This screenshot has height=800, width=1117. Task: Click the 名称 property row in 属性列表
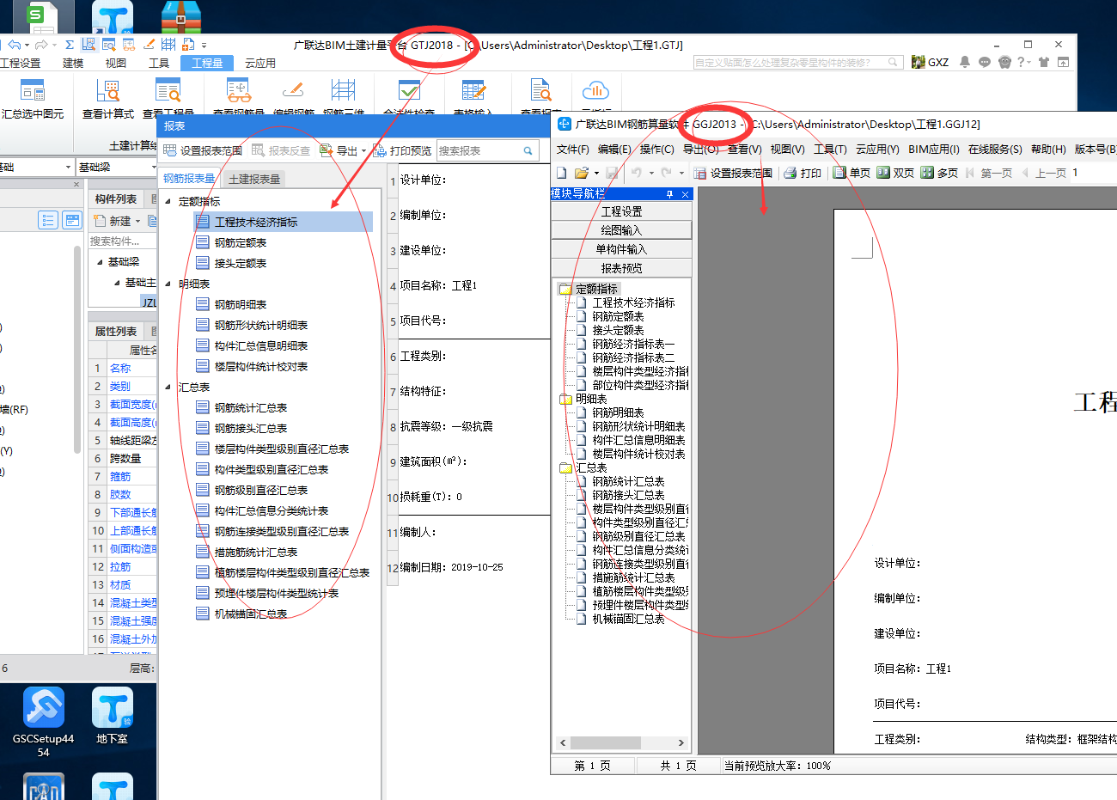click(x=124, y=368)
